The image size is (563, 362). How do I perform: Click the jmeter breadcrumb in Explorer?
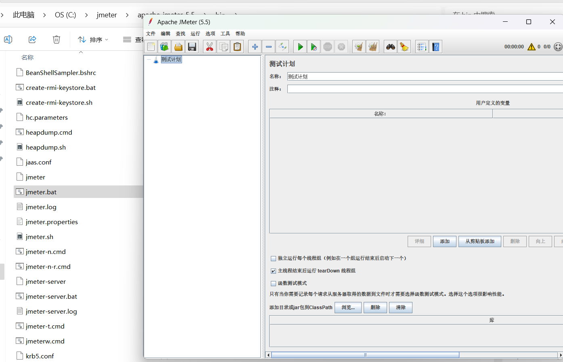click(107, 15)
